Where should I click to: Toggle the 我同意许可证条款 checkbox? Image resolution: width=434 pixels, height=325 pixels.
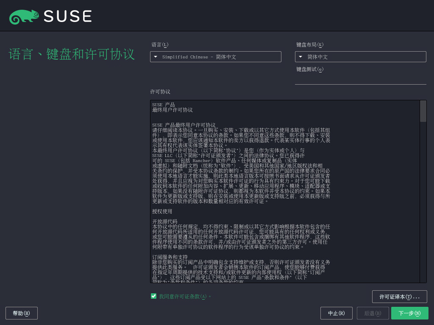(x=153, y=296)
